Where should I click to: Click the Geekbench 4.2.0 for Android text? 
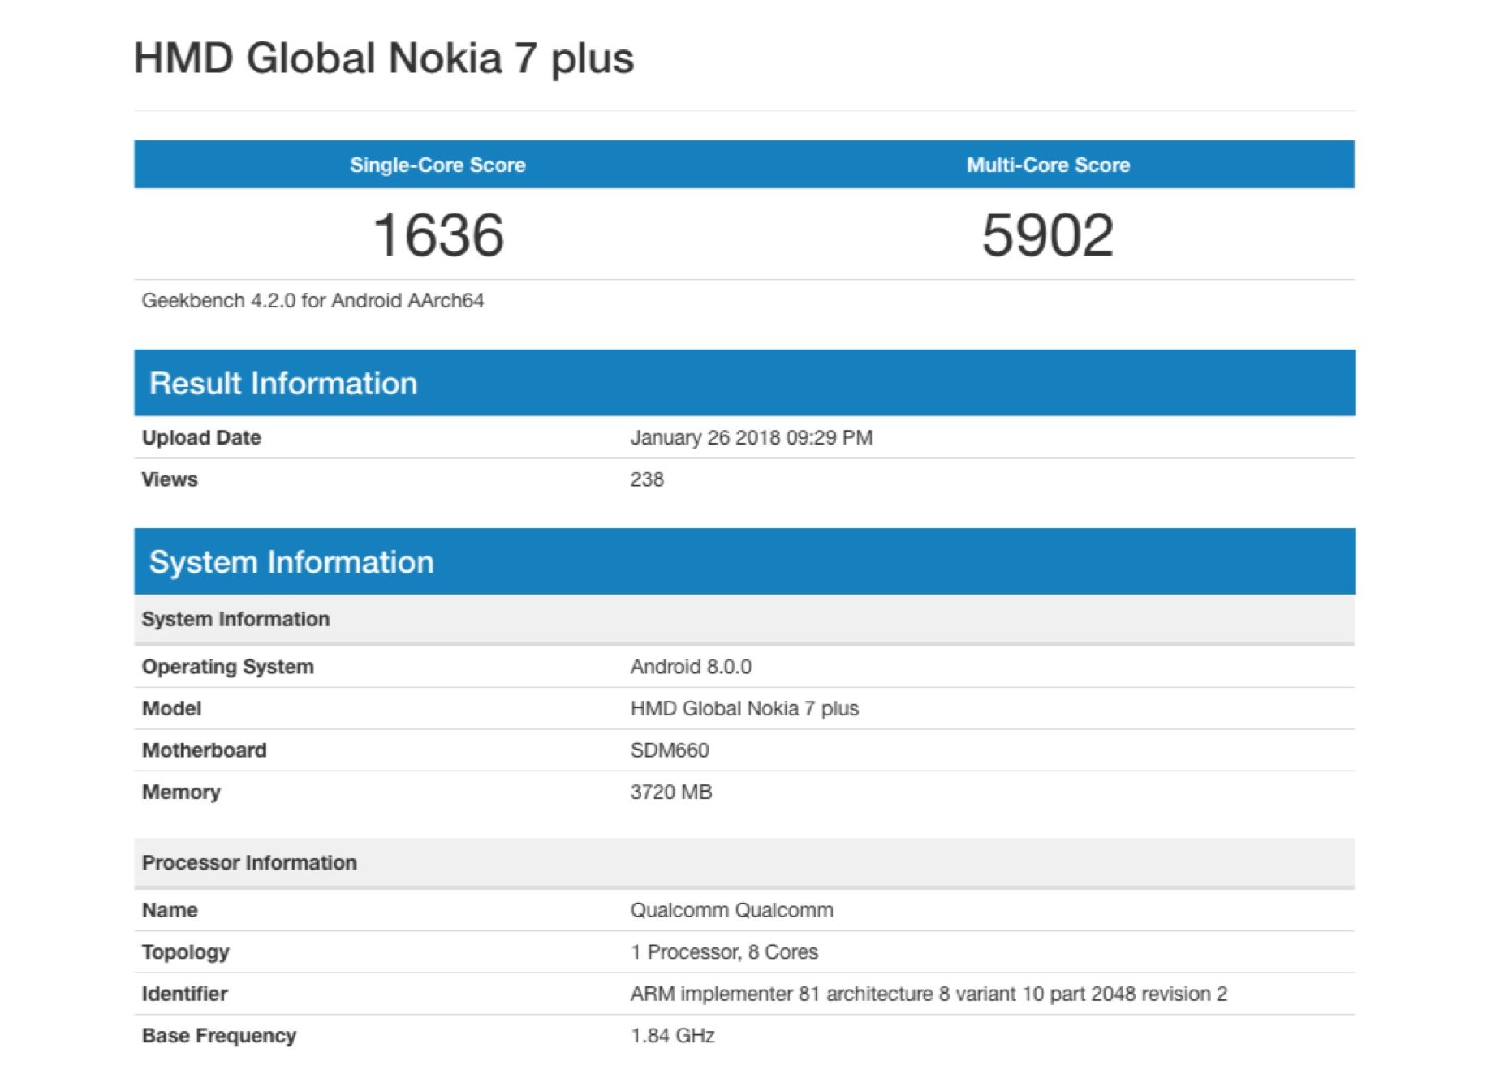[x=312, y=301]
